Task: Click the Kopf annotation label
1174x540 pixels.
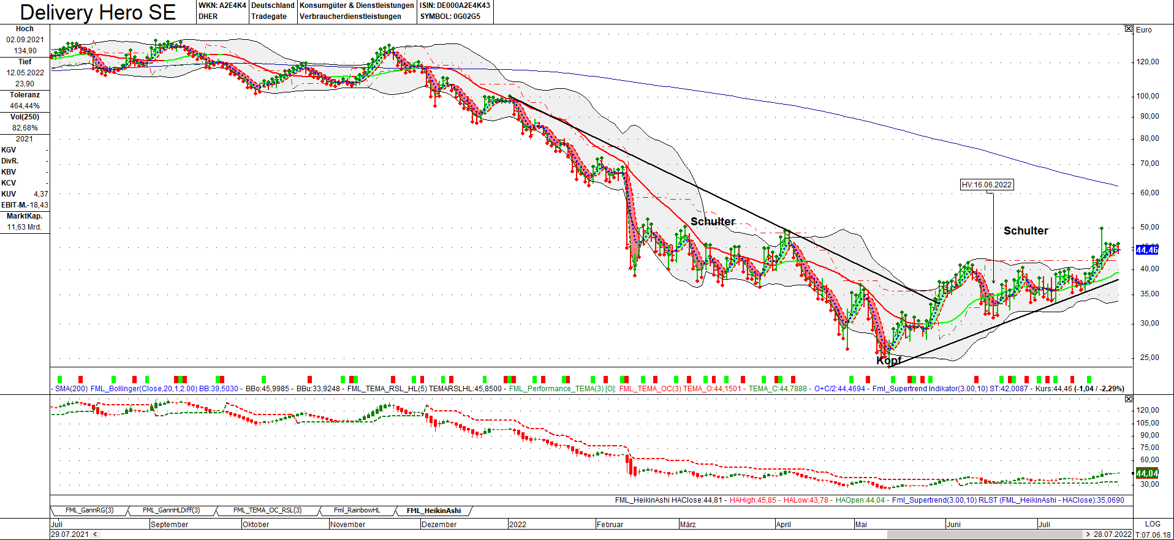Action: click(x=888, y=361)
